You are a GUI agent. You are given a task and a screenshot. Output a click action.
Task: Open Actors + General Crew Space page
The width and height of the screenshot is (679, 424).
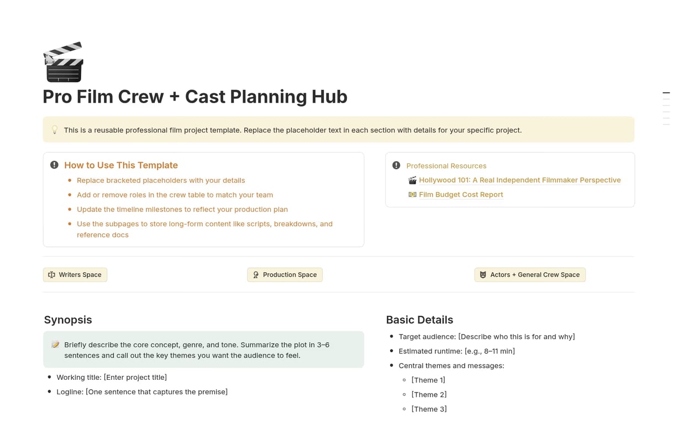tap(535, 274)
